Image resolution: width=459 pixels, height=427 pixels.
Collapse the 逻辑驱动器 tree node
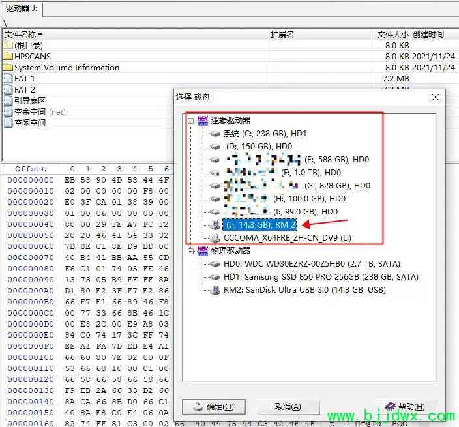coord(191,121)
